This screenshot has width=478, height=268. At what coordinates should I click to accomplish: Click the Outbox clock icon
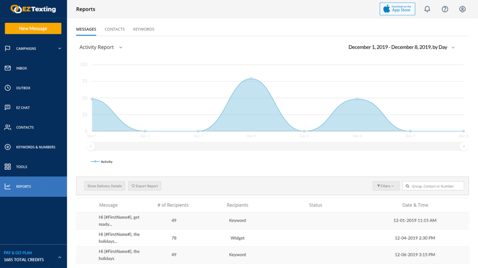7,88
